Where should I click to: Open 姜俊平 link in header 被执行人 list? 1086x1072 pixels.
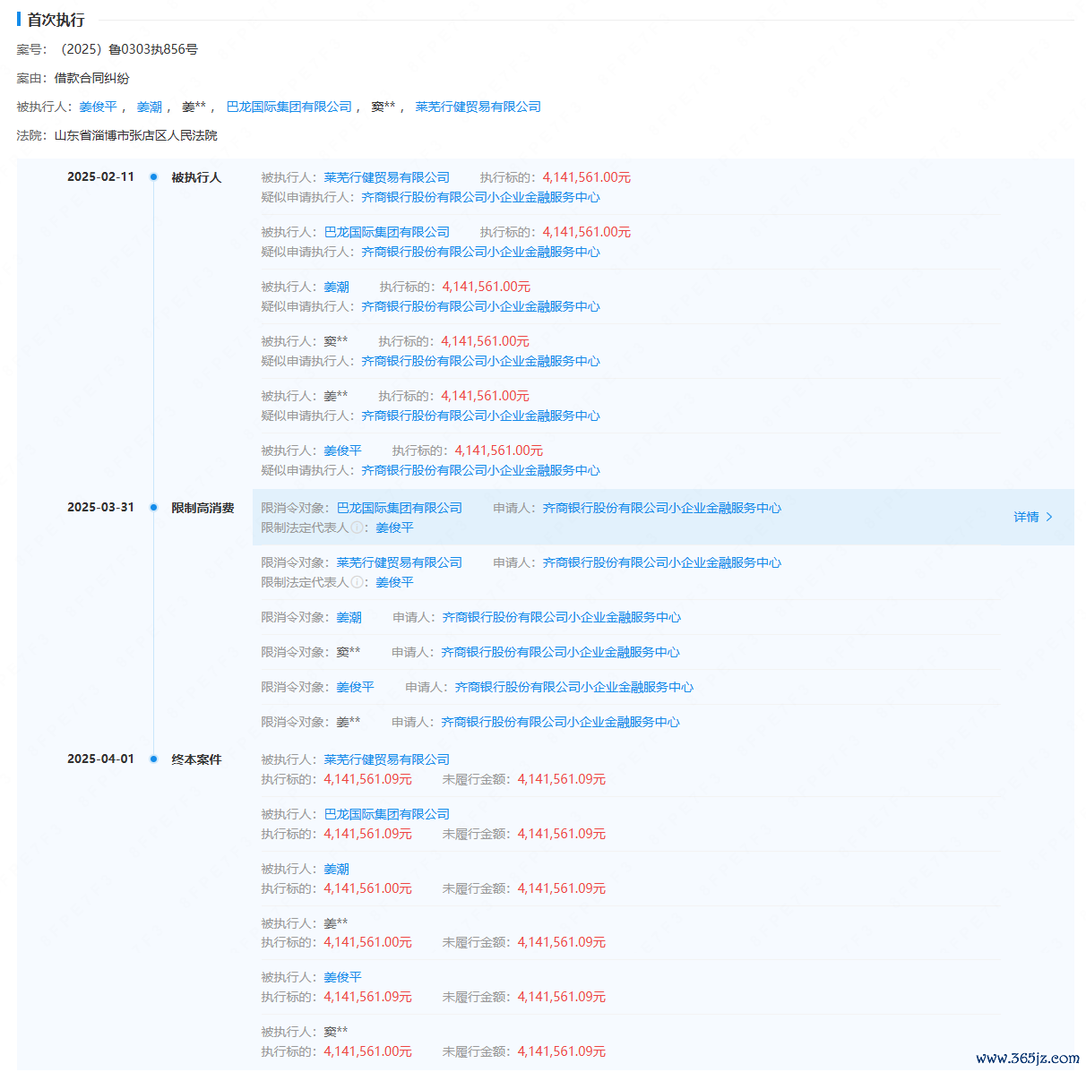(x=98, y=107)
